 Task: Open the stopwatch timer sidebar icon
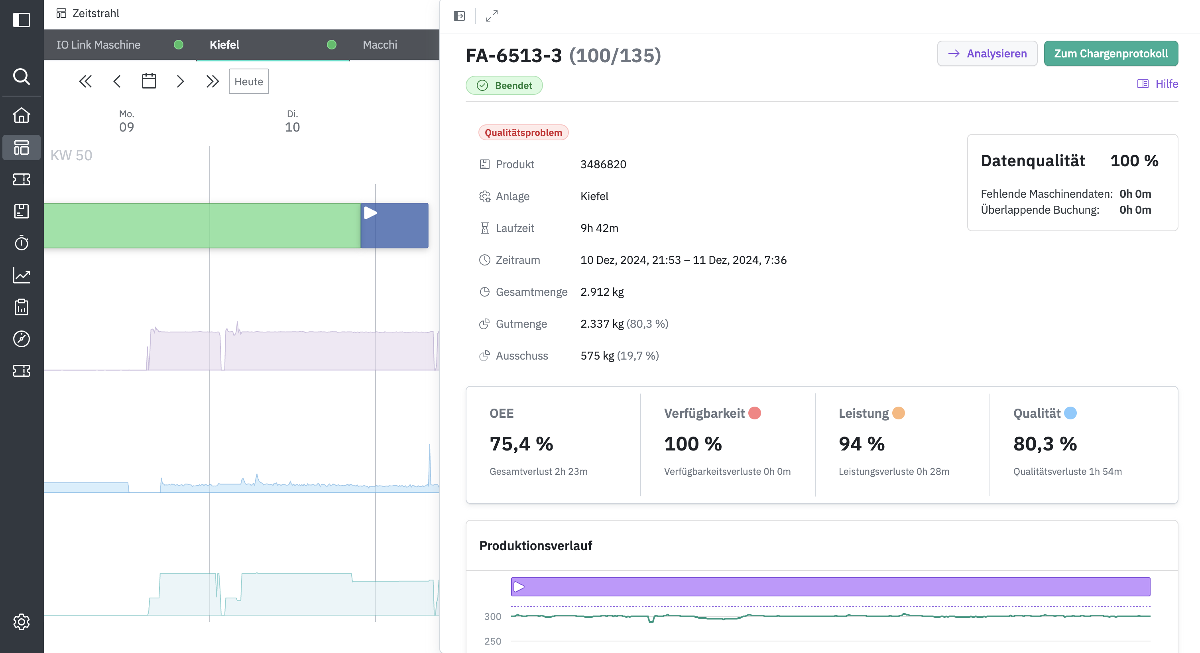[22, 243]
